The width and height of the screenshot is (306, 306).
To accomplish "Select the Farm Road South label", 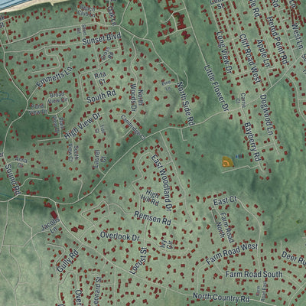I will point(254,274).
